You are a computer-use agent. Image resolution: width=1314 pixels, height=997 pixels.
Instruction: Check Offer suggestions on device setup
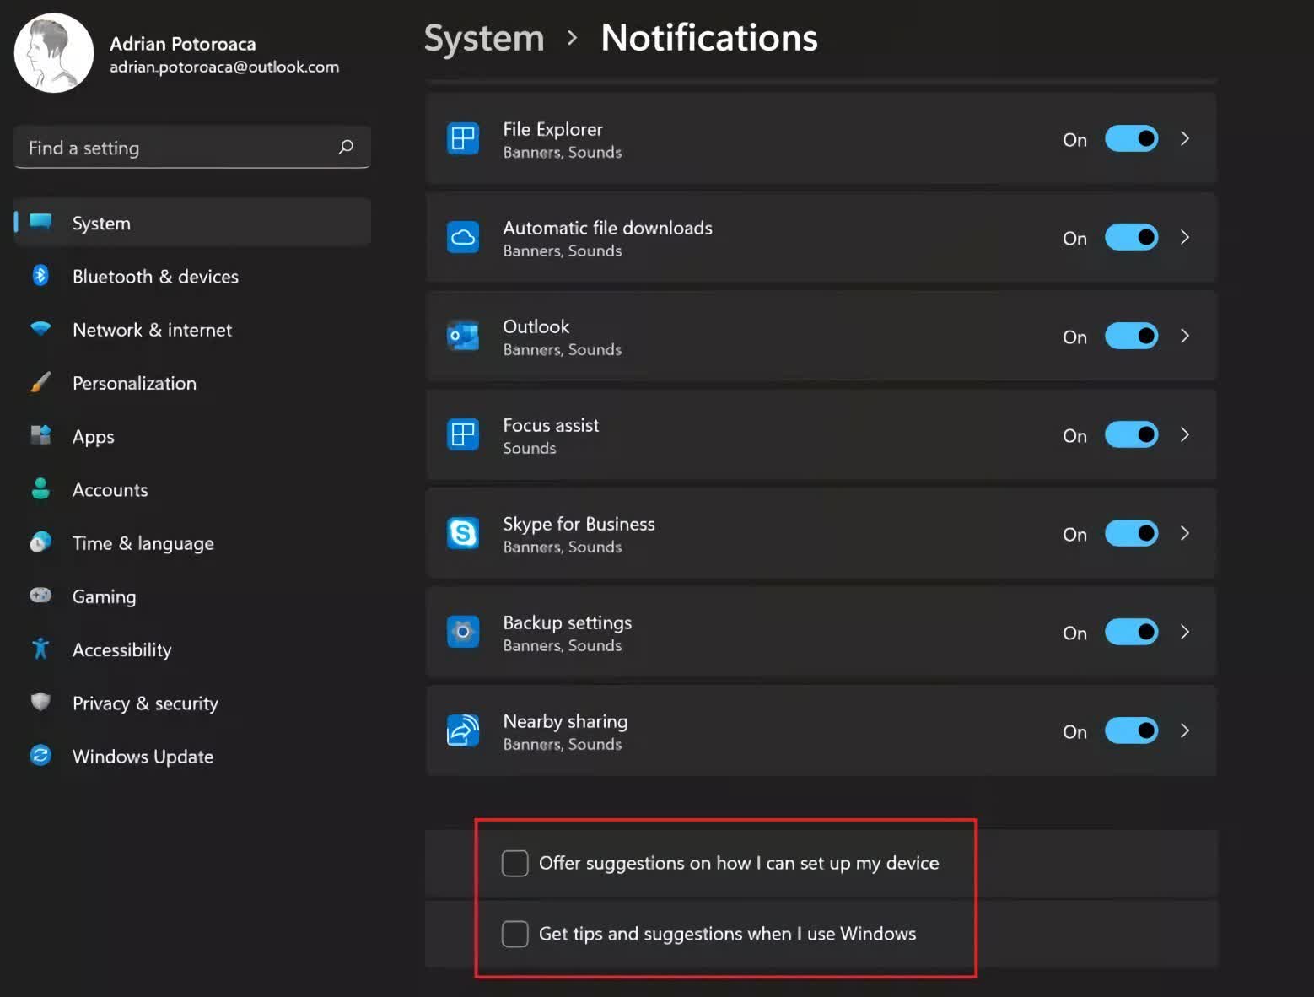515,863
